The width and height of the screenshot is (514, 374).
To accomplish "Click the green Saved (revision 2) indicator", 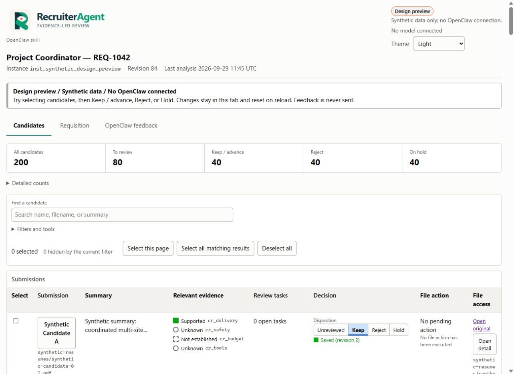I will (337, 340).
